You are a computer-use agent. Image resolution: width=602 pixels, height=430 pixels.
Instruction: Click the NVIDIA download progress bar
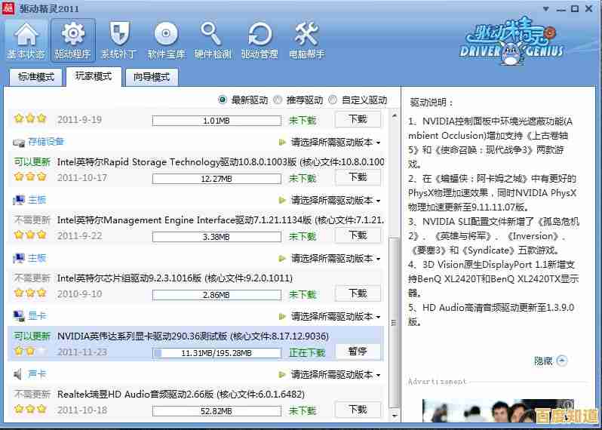click(x=206, y=352)
